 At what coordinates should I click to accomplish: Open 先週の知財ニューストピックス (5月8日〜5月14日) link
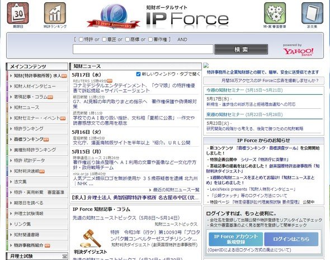coord(126,218)
